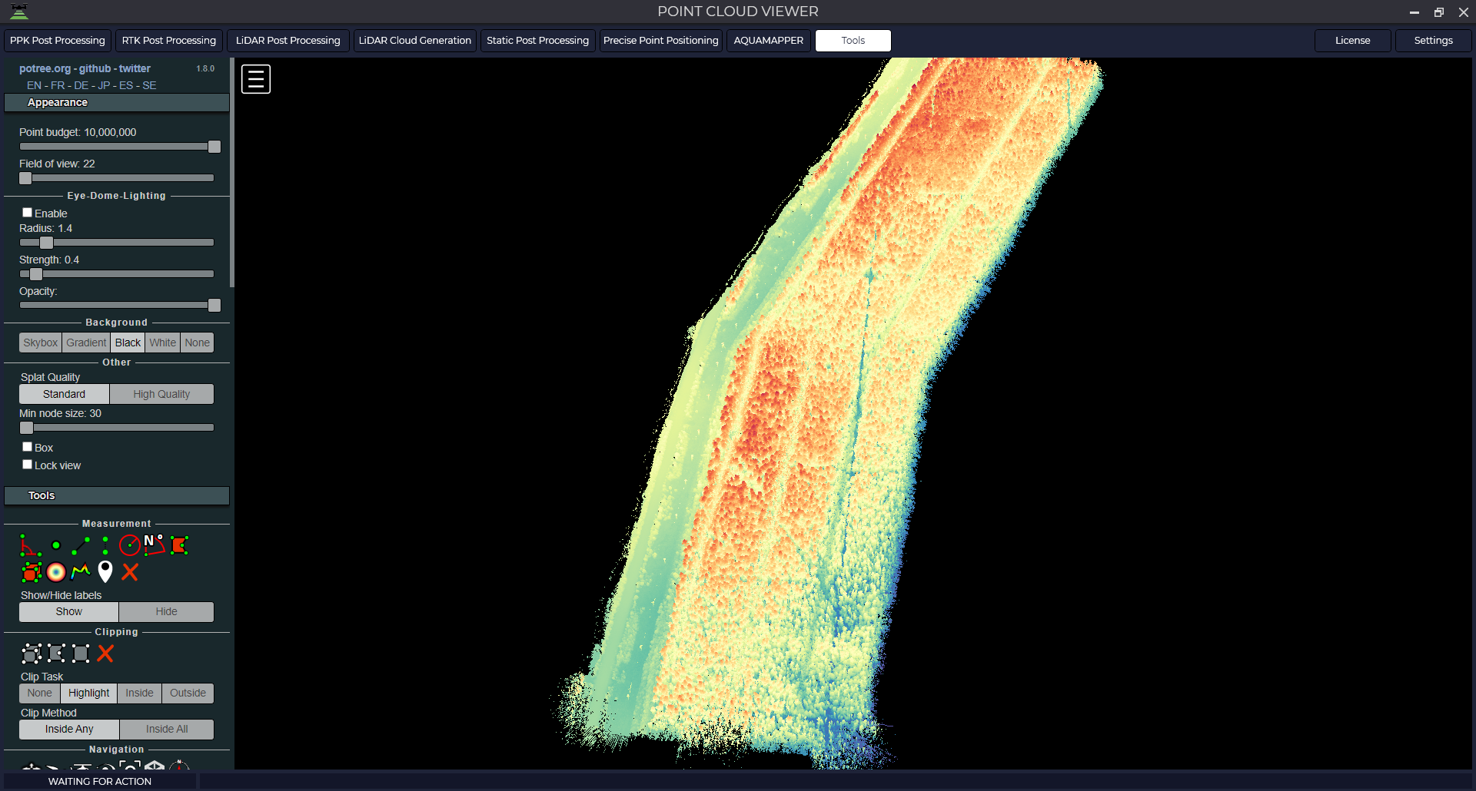Check the Box option
The image size is (1476, 791).
[27, 447]
